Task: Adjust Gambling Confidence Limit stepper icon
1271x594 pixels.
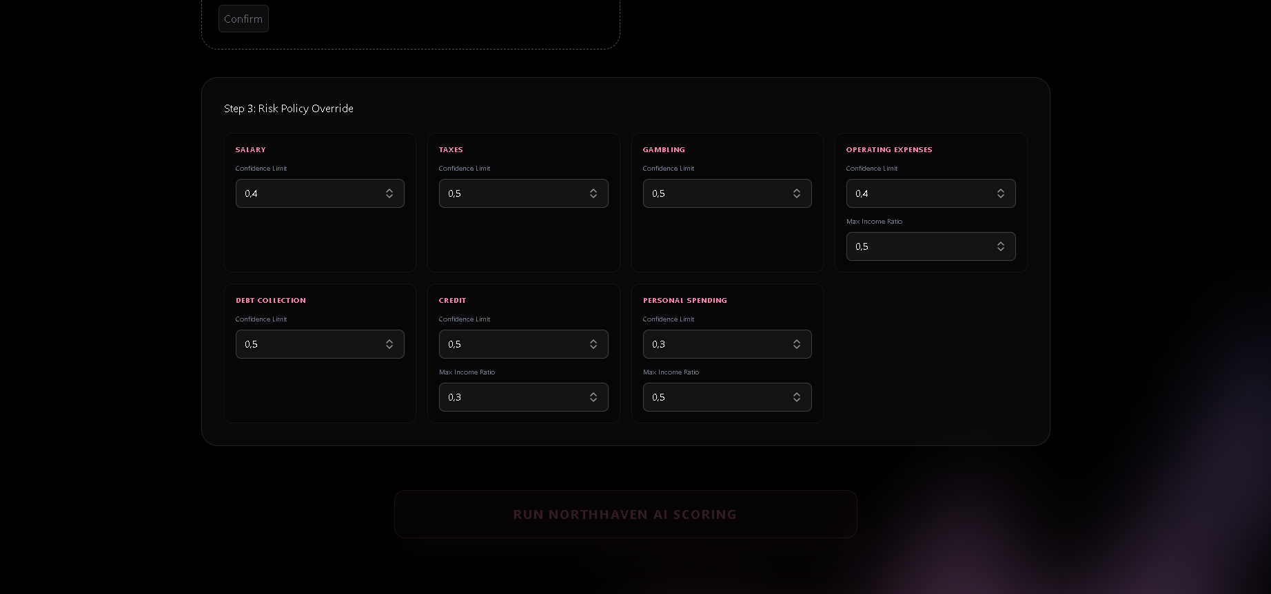Action: pyautogui.click(x=797, y=193)
